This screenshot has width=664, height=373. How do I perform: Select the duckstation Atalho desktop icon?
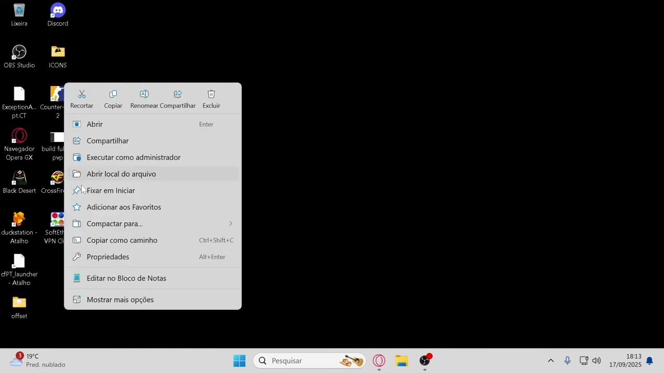click(19, 228)
